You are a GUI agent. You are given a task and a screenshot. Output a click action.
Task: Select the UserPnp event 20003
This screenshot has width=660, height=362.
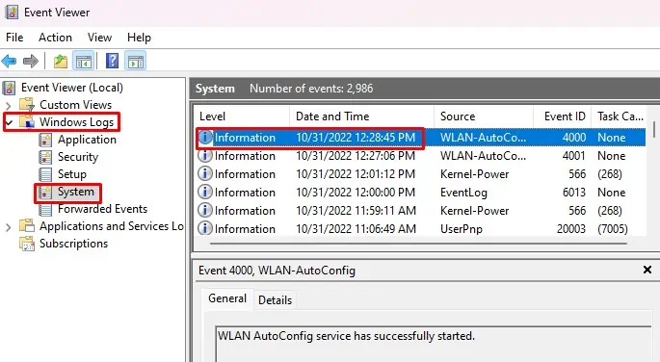click(421, 229)
